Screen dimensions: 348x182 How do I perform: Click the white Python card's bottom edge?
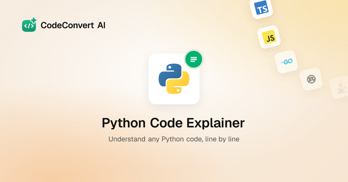pos(174,104)
